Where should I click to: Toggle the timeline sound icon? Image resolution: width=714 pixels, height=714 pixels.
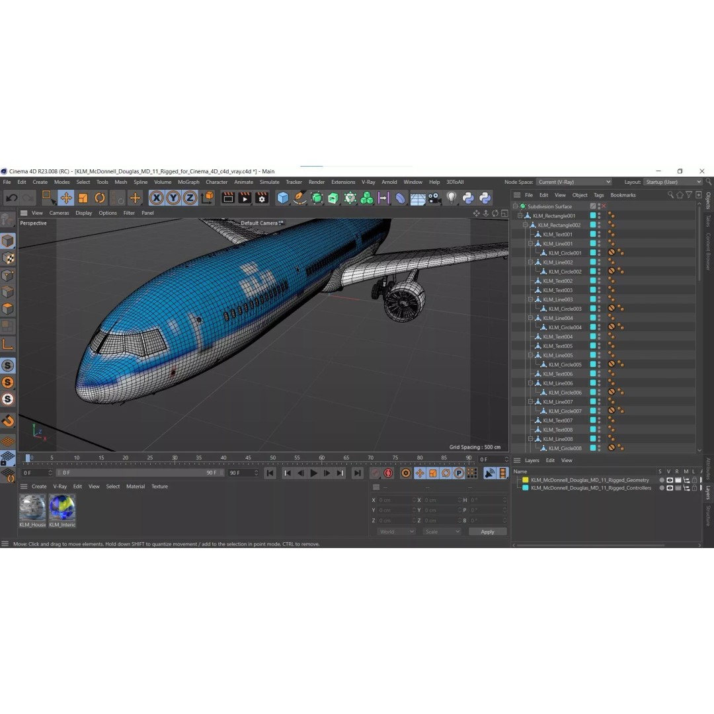click(x=489, y=473)
